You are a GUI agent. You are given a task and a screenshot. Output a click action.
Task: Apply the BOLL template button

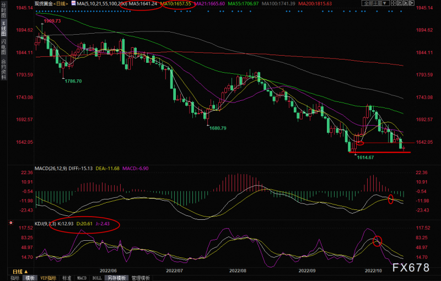click(97, 278)
